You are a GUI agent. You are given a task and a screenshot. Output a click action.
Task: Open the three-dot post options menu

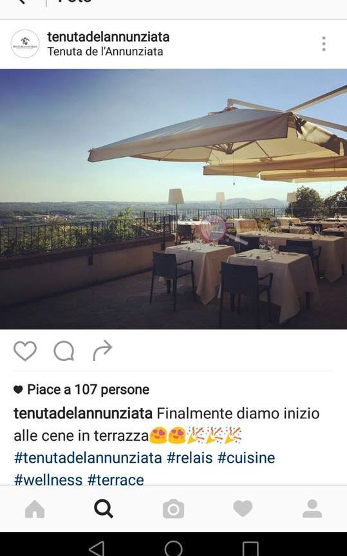pyautogui.click(x=324, y=44)
